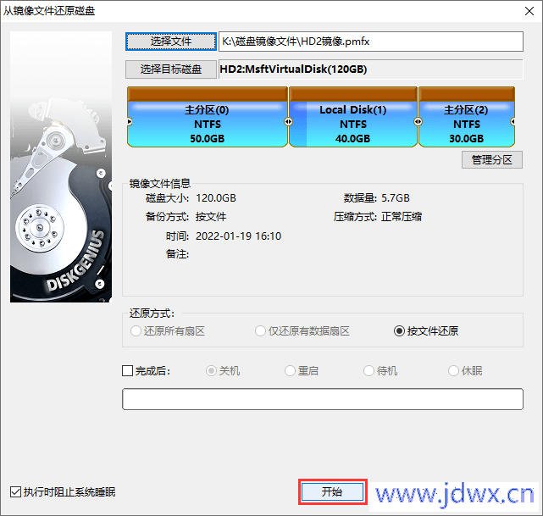This screenshot has width=543, height=516.
Task: Click the right edge handle of 主分区(2)
Action: click(x=513, y=121)
